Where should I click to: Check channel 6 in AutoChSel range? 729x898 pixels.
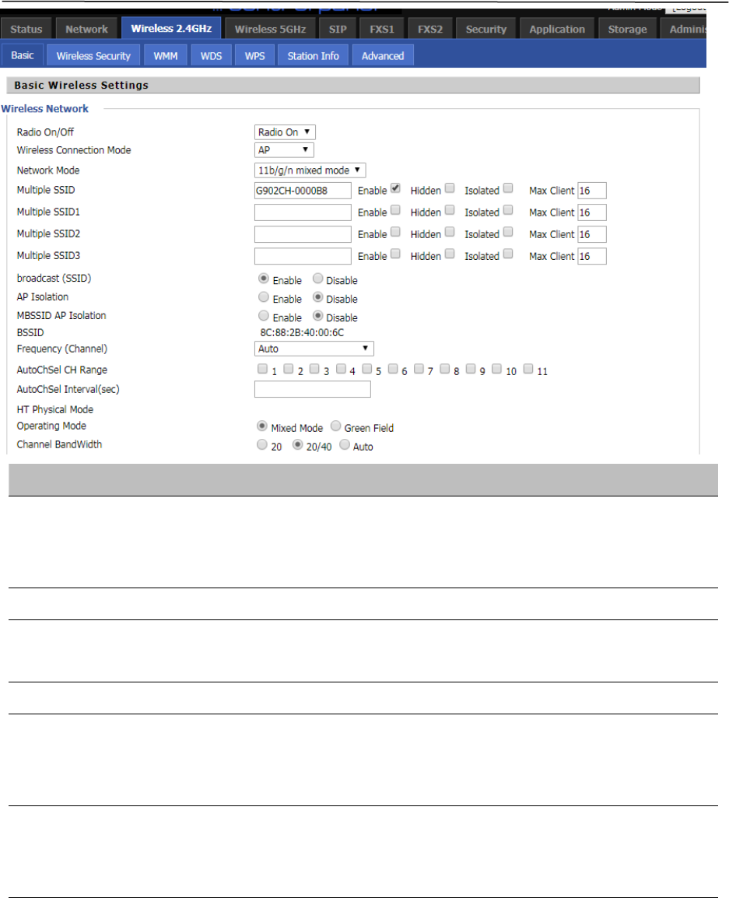[x=393, y=369]
